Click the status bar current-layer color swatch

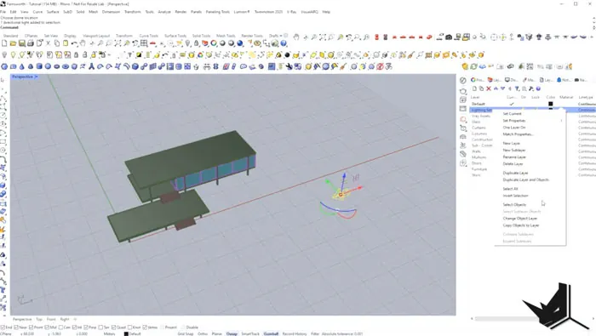126,333
